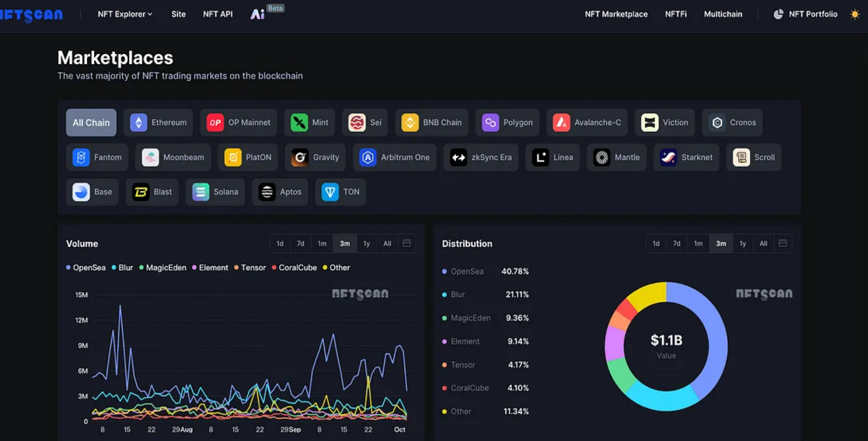Choose the Arbitrum One chain icon
Image resolution: width=868 pixels, height=441 pixels.
pos(368,157)
